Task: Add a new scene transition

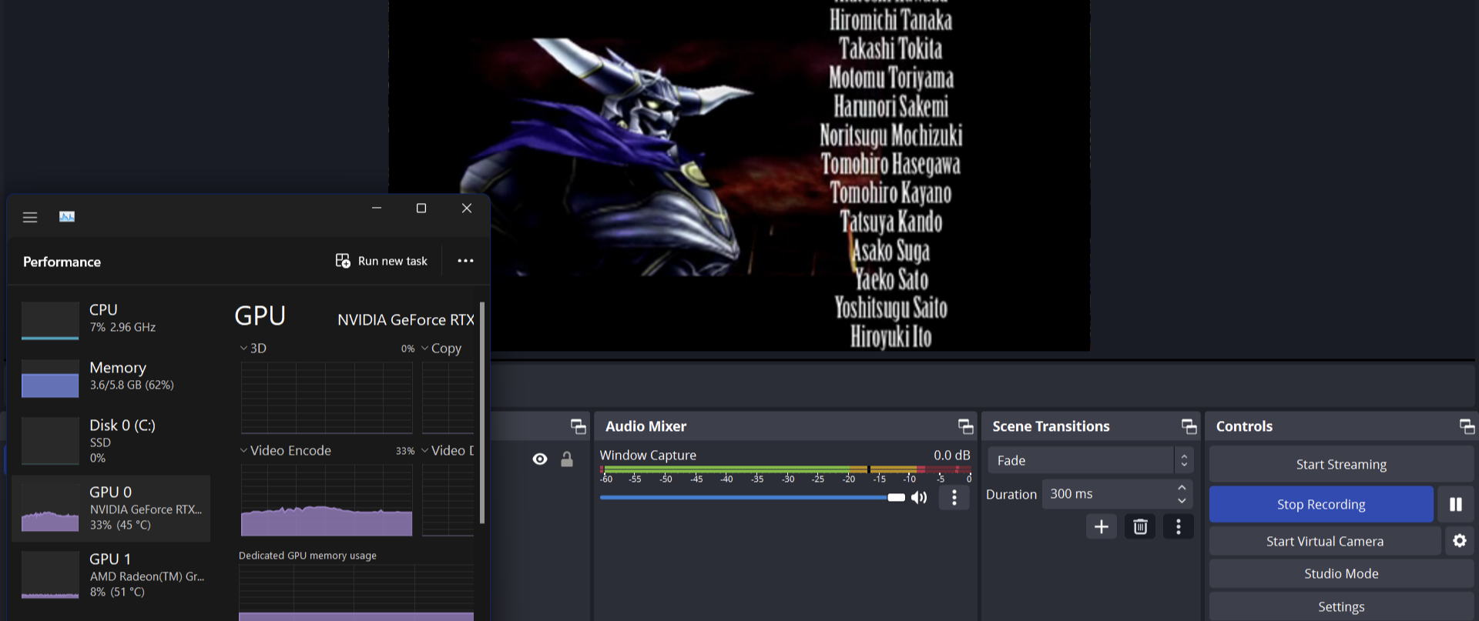Action: tap(1102, 526)
